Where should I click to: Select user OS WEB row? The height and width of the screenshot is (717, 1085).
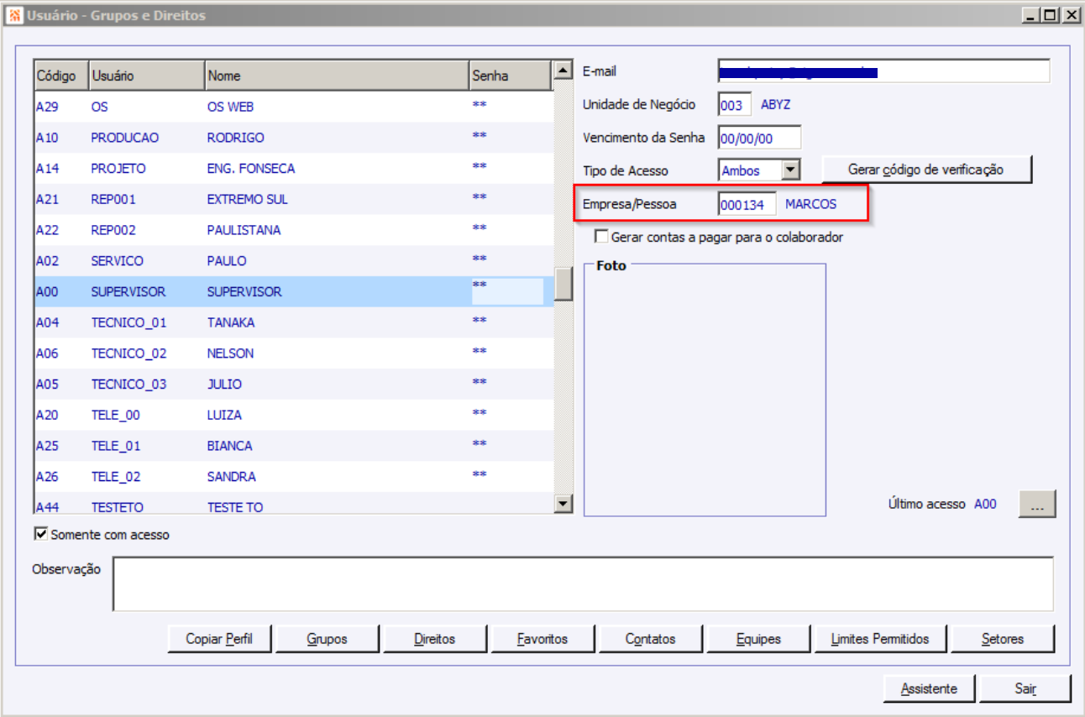(x=294, y=107)
